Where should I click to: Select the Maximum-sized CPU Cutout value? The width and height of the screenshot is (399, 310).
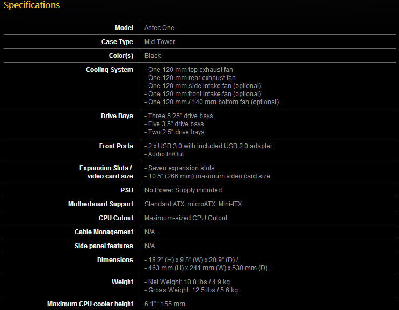click(186, 218)
